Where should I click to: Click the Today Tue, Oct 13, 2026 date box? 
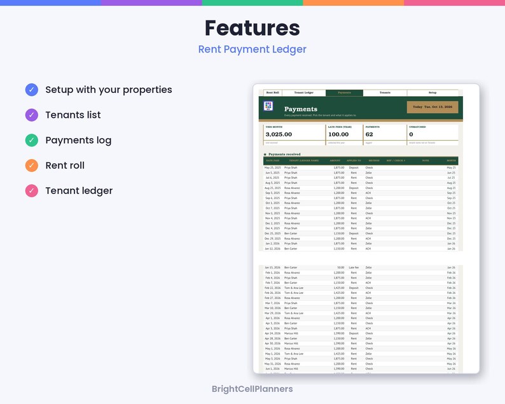coord(432,107)
